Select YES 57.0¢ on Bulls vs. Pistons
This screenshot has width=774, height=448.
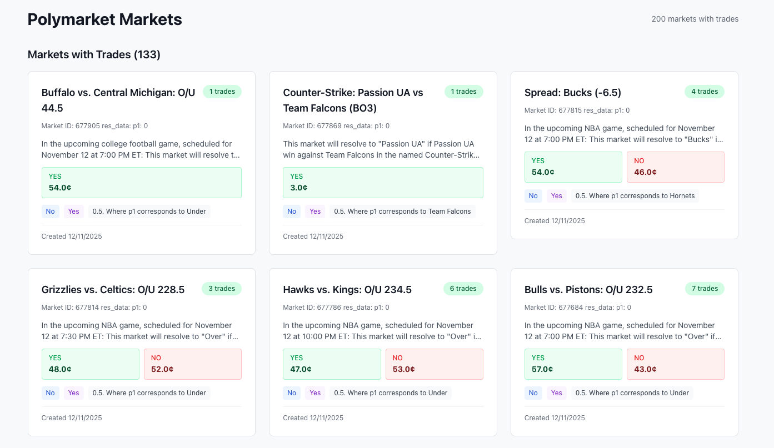pos(573,364)
